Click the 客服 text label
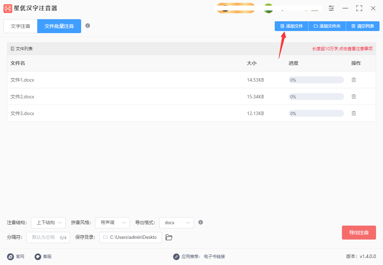 pyautogui.click(x=47, y=257)
